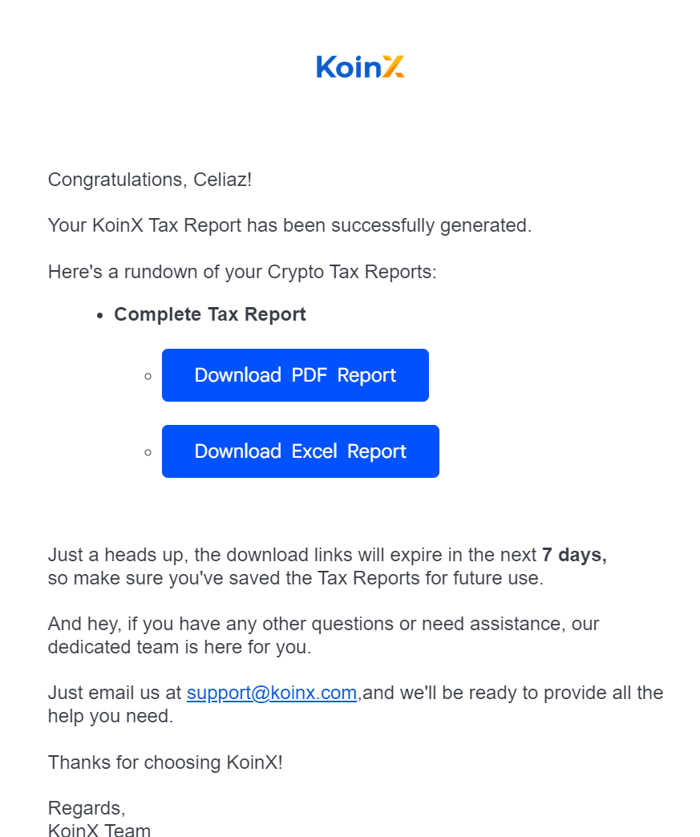Screen dimensions: 700x837
Task: Click the hollow bullet beside Download Excel Report
Action: tap(148, 452)
